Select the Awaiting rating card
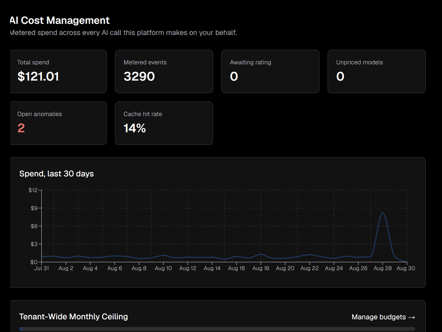The image size is (442, 332). coord(270,71)
